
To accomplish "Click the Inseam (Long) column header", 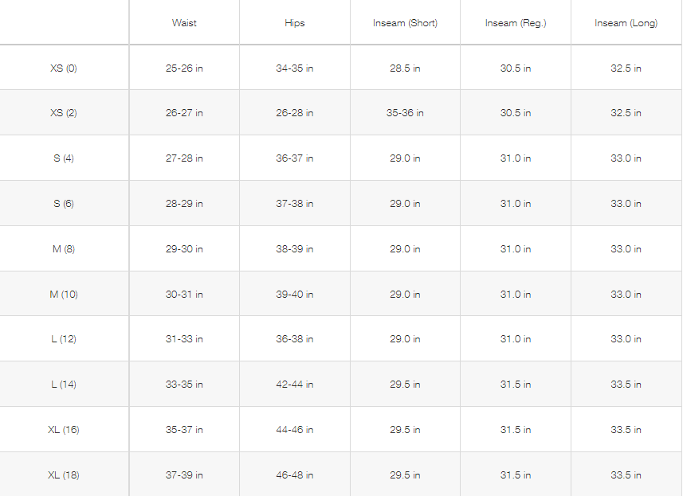I will [626, 23].
